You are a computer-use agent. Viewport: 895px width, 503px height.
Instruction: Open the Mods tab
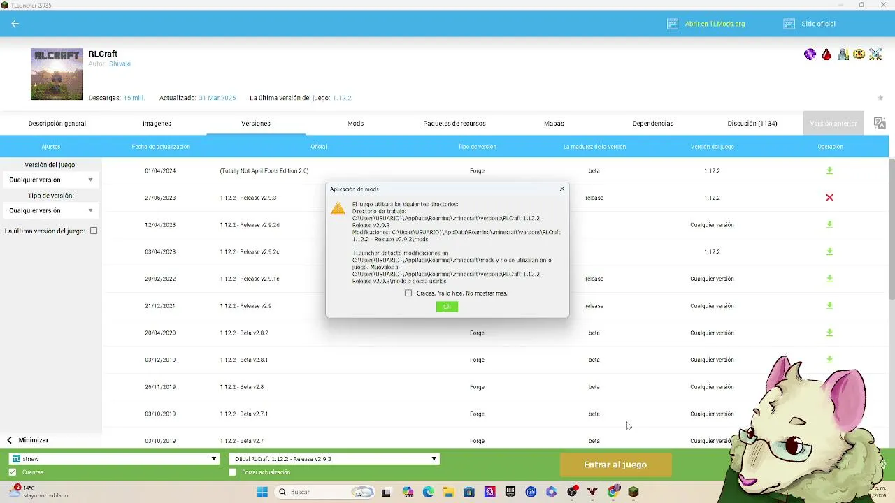click(x=355, y=123)
